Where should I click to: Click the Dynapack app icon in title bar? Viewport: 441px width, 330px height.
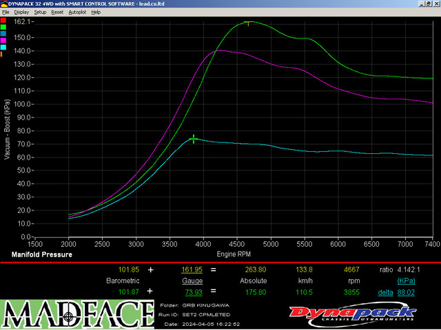(3, 3)
